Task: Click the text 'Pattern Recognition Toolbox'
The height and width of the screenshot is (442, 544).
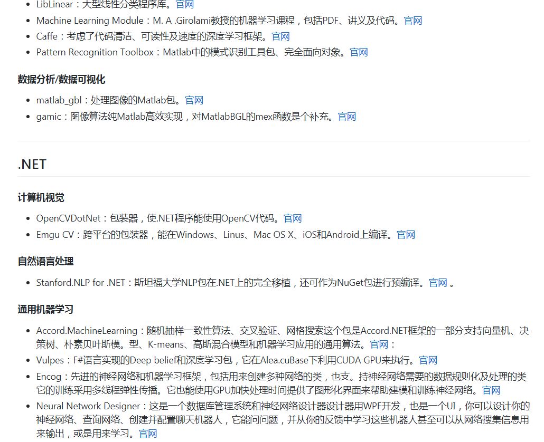Action: click(x=95, y=52)
